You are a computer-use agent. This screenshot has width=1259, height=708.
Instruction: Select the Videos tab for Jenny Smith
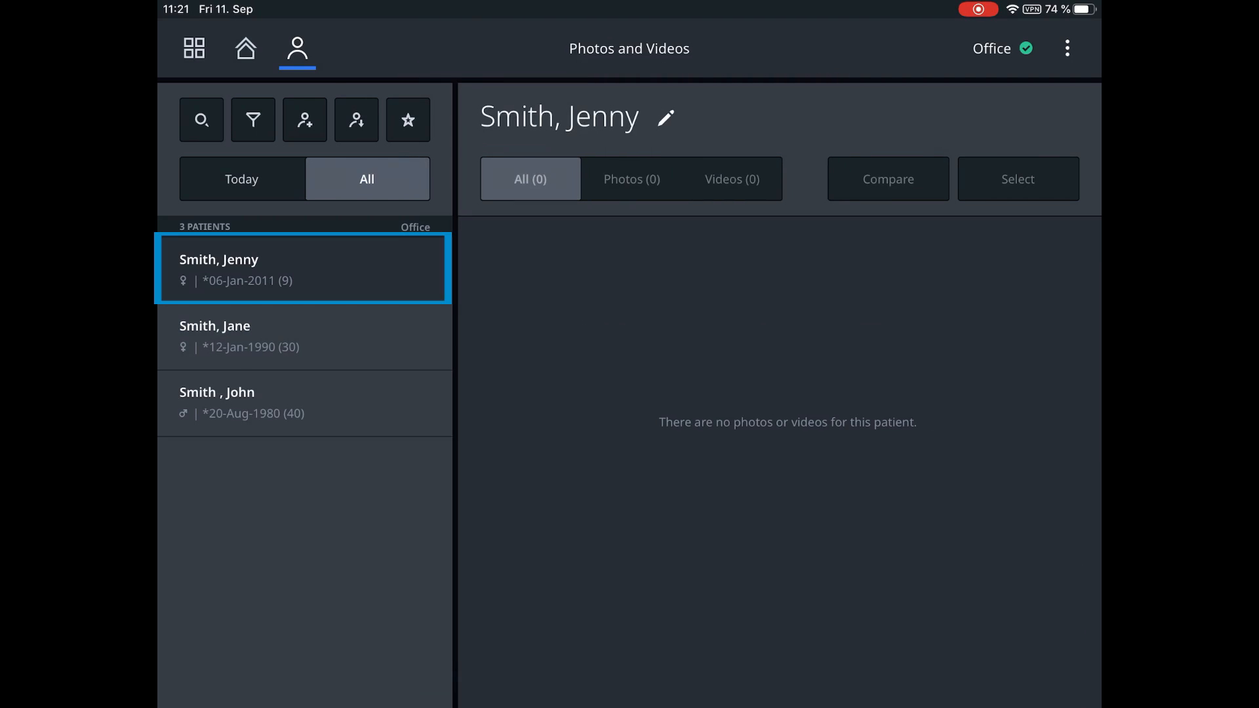tap(732, 179)
